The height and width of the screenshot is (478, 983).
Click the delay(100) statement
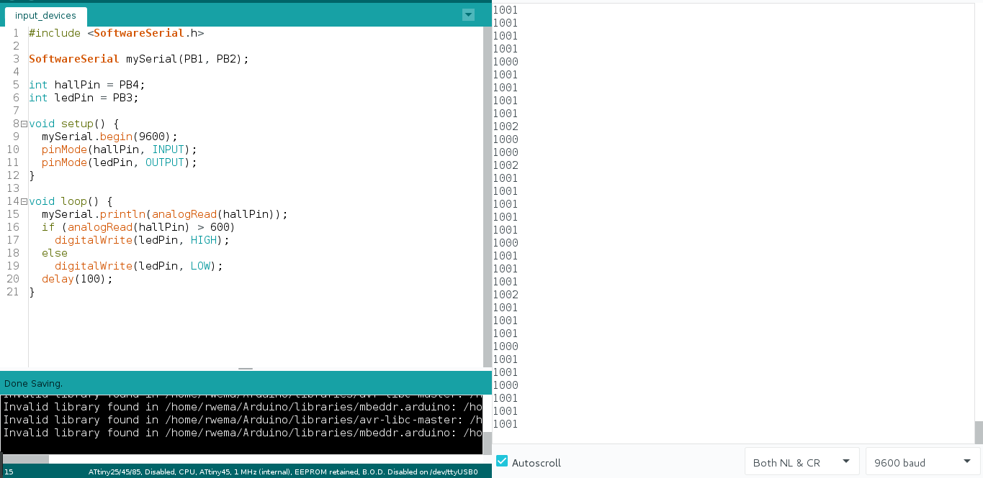tap(76, 278)
